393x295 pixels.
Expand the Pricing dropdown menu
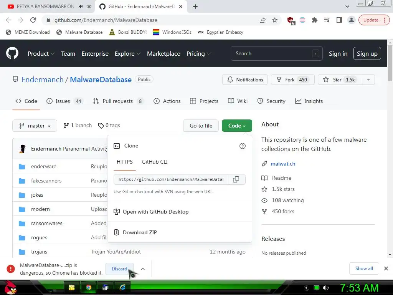tap(198, 53)
